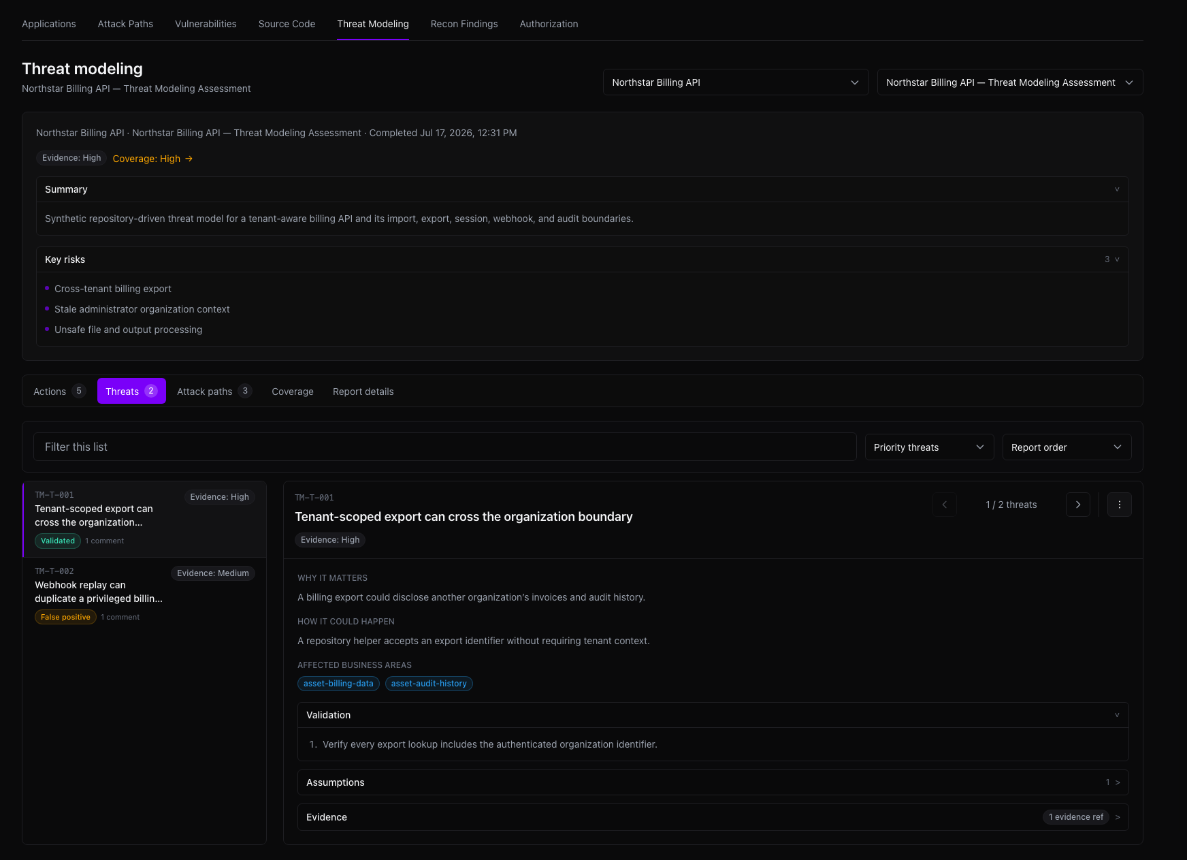Open the Threat Modeling Assessment dropdown
Image resolution: width=1187 pixels, height=860 pixels.
click(x=1009, y=82)
